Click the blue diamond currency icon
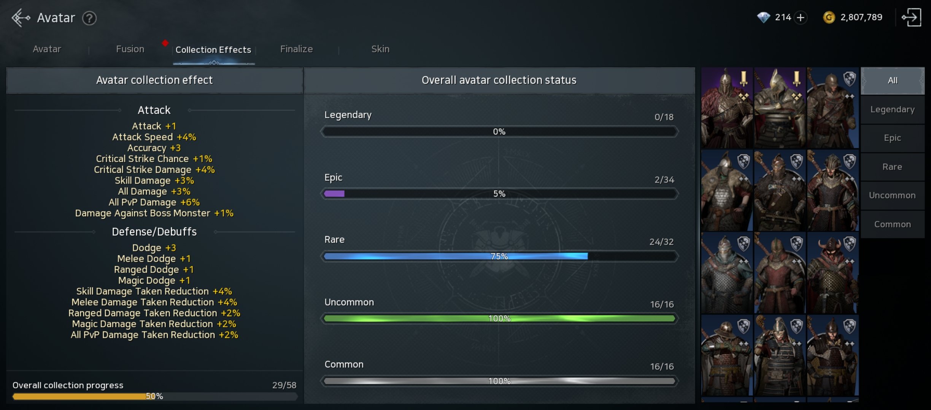The width and height of the screenshot is (931, 410). click(x=763, y=17)
